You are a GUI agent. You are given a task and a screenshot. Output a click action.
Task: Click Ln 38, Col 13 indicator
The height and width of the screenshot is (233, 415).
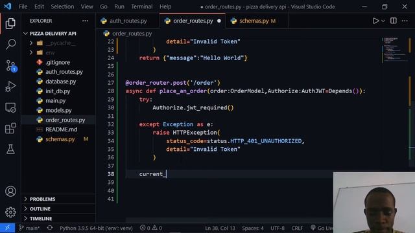220,228
